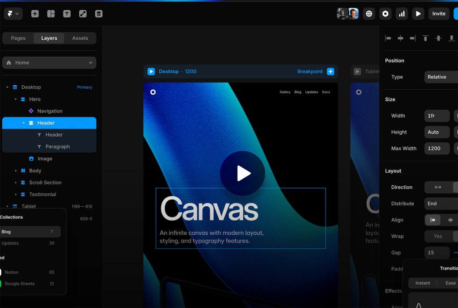The image size is (458, 308).
Task: Open the globe site settings icon
Action: point(369,14)
